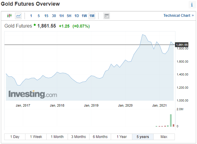Click the red volume bar at far right
This screenshot has height=144, width=197.
pos(174,125)
